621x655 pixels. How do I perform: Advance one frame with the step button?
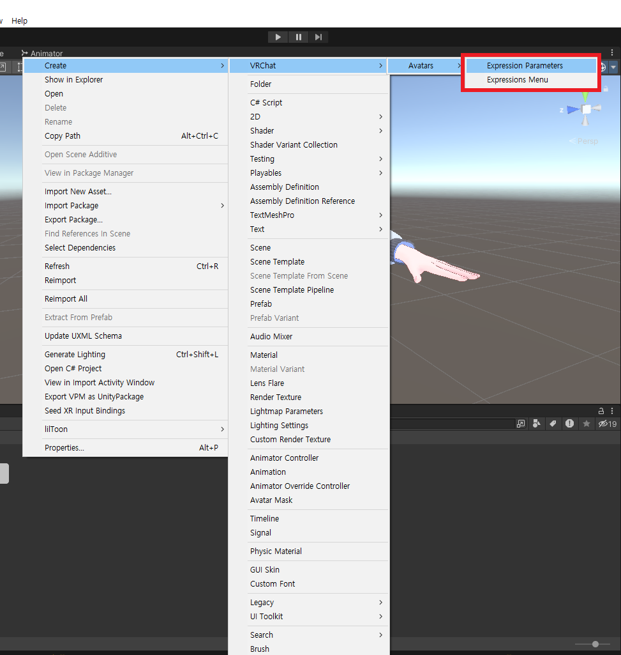pyautogui.click(x=318, y=37)
